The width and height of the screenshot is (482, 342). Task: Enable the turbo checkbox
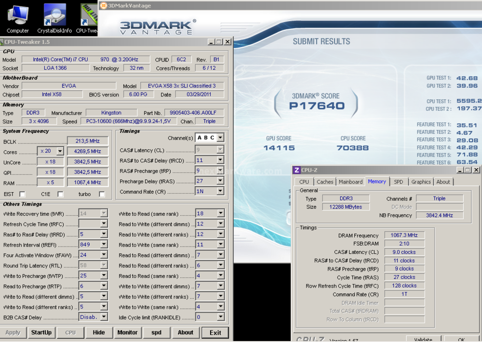pyautogui.click(x=102, y=194)
